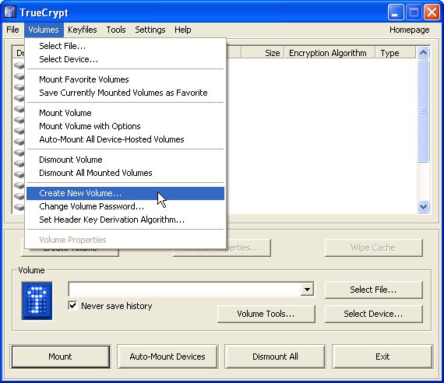Click the Type column header

(x=396, y=53)
